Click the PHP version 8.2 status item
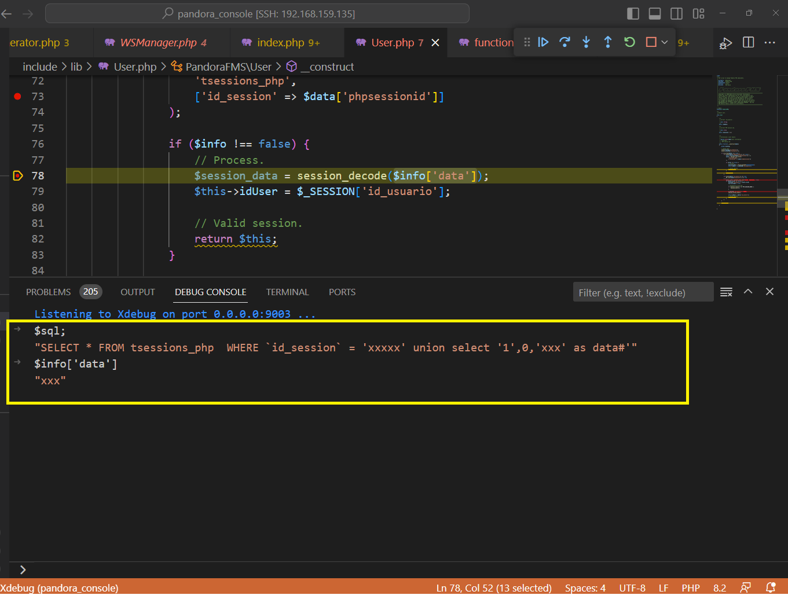The width and height of the screenshot is (788, 595). (x=720, y=587)
